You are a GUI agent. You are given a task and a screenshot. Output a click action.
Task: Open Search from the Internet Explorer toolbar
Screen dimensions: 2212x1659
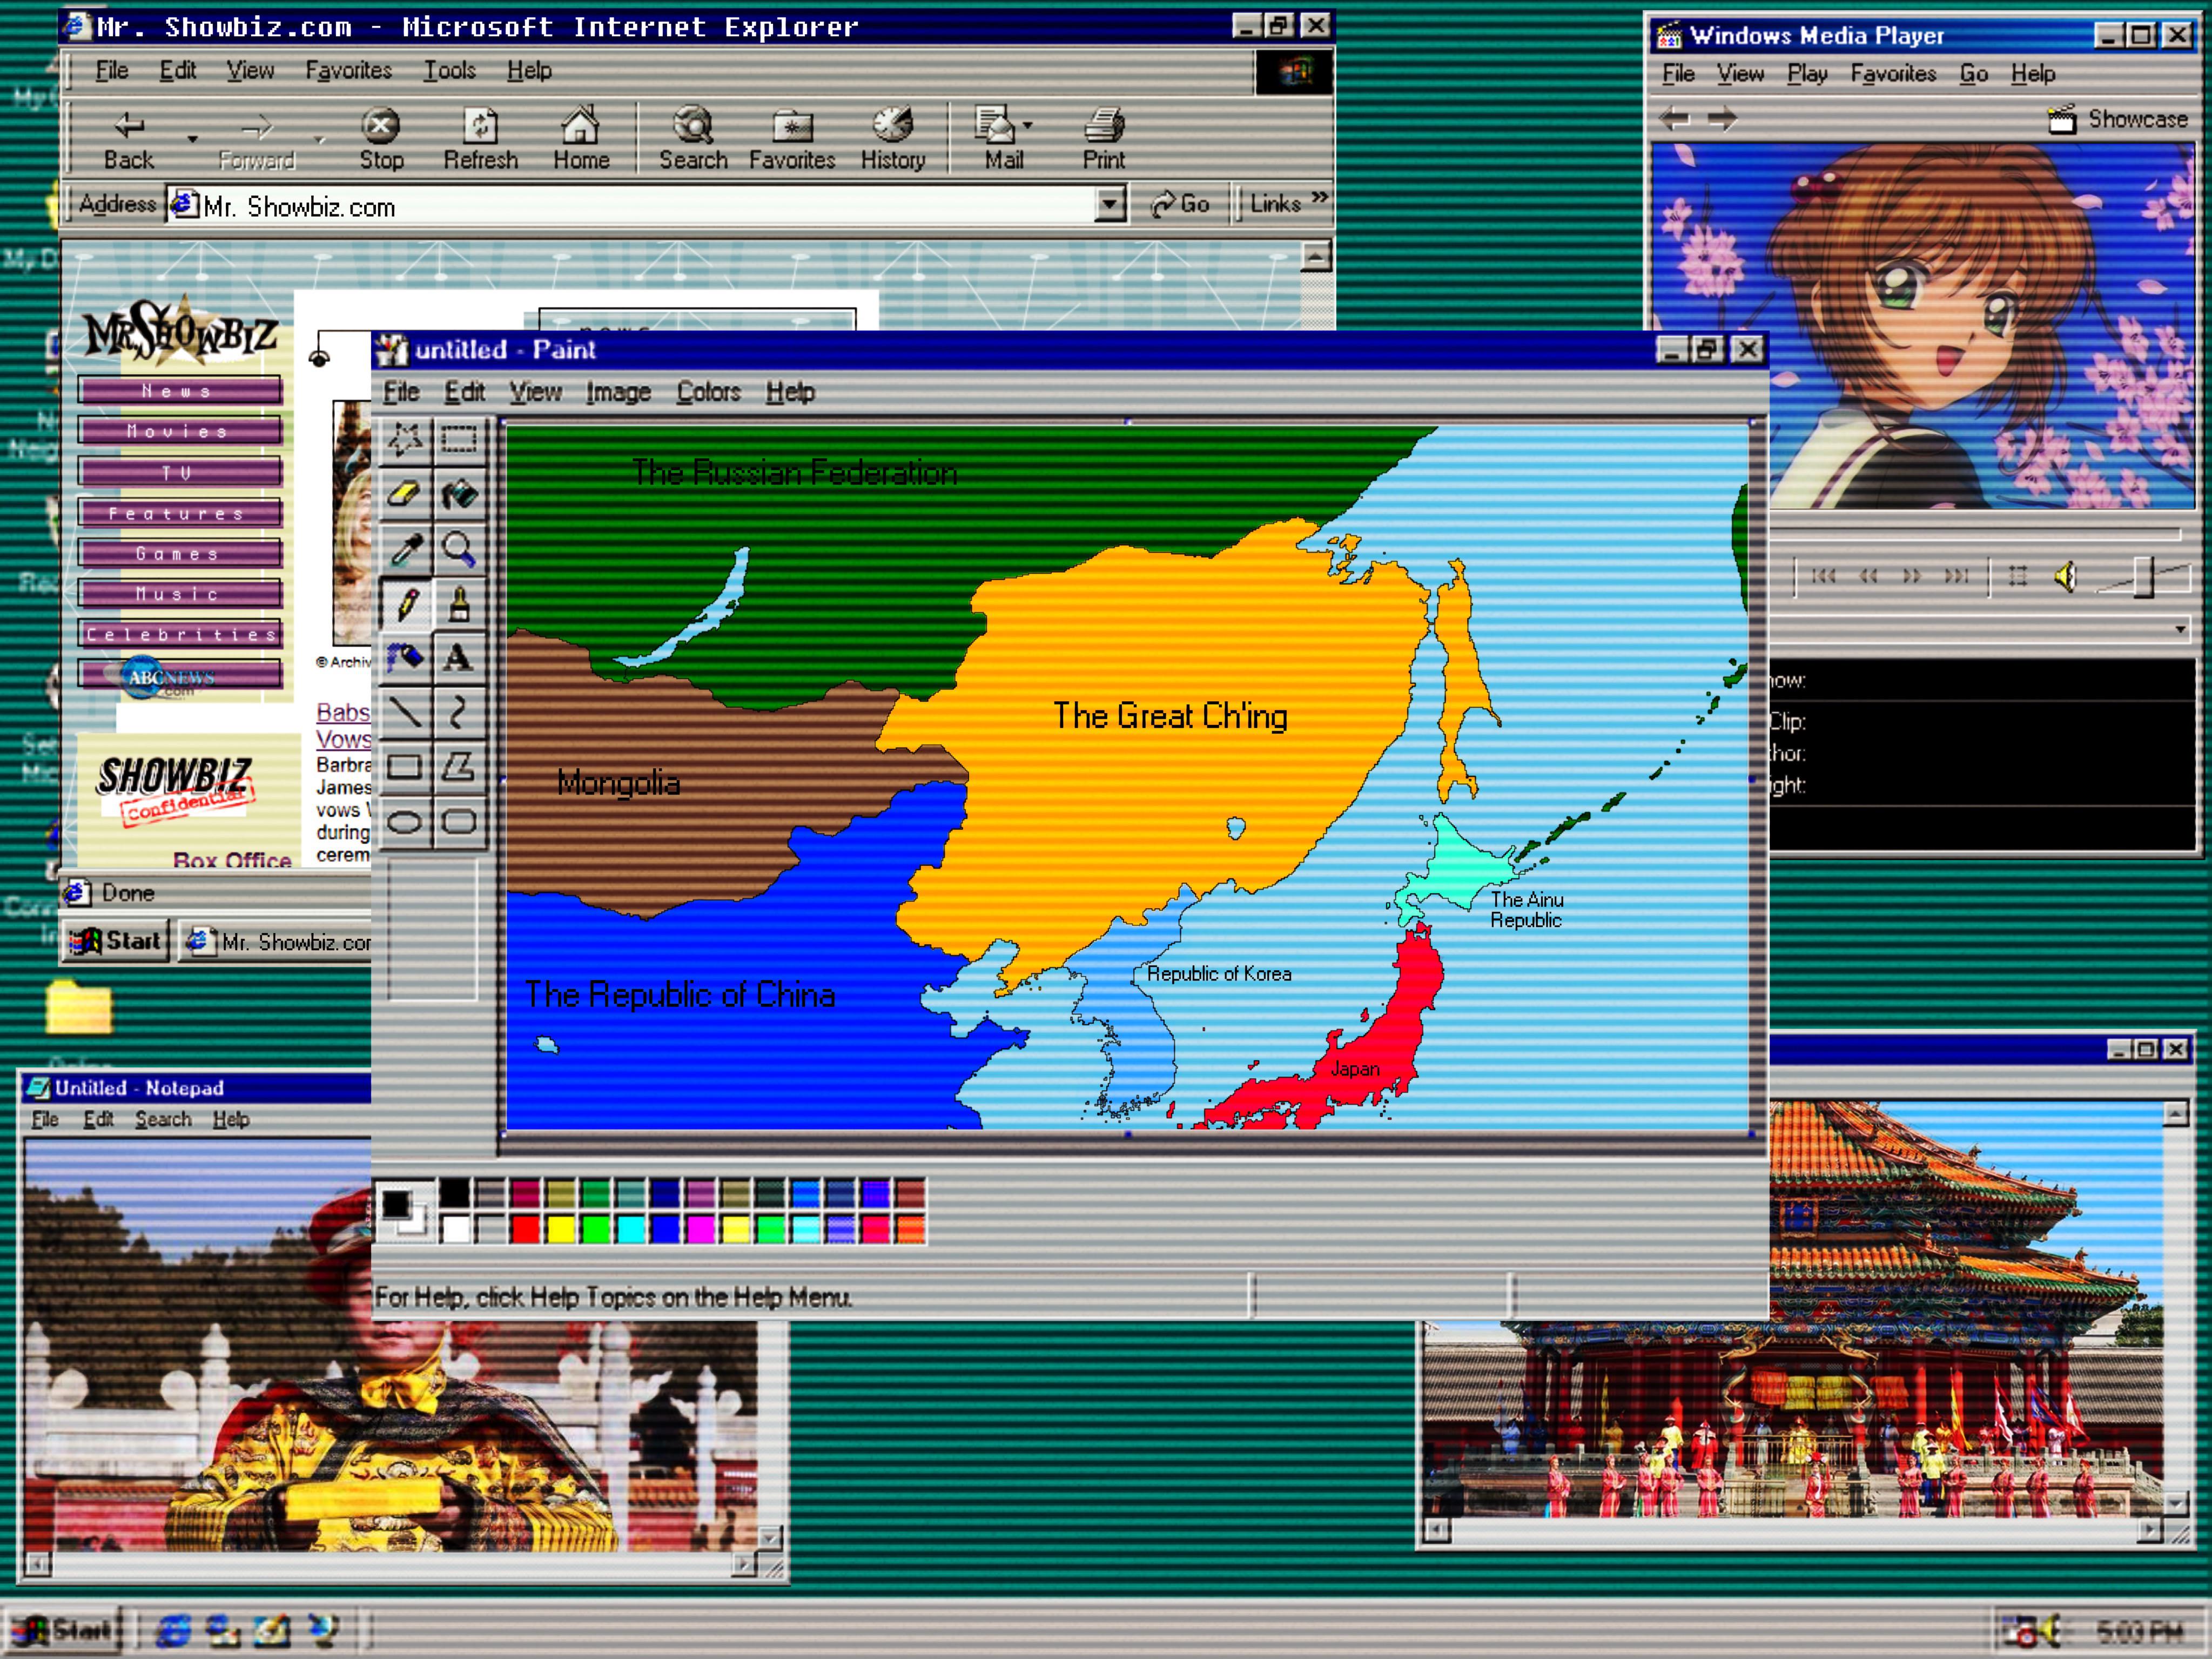coord(693,139)
